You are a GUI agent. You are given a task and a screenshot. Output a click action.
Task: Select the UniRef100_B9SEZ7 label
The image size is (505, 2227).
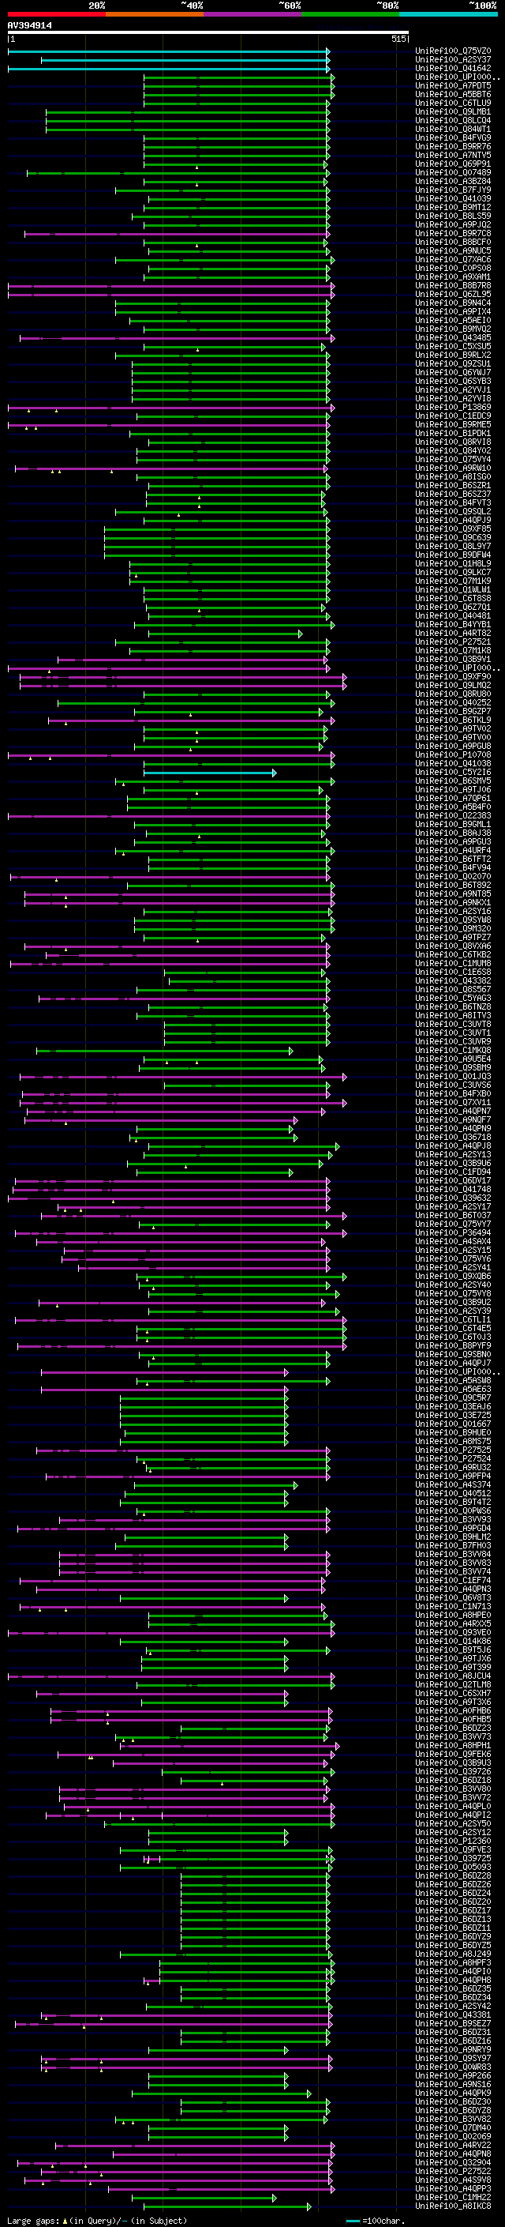tap(453, 2023)
